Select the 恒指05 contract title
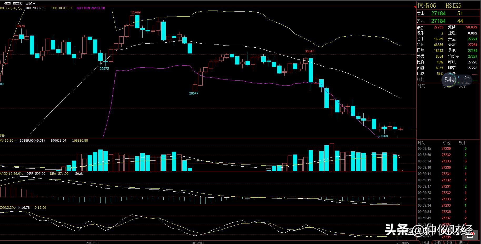 pyautogui.click(x=427, y=6)
